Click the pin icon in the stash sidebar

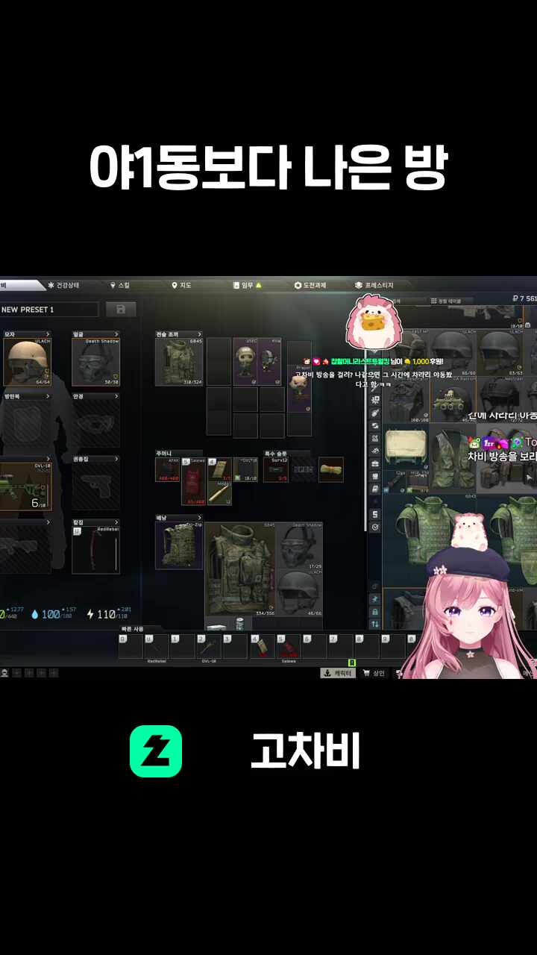(x=375, y=598)
